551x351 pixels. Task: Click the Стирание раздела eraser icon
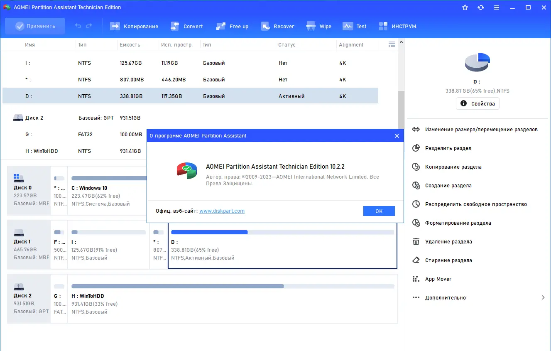click(416, 260)
